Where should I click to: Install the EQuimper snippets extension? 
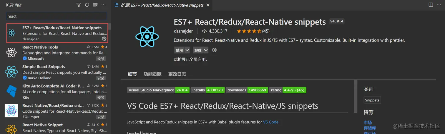101,117
